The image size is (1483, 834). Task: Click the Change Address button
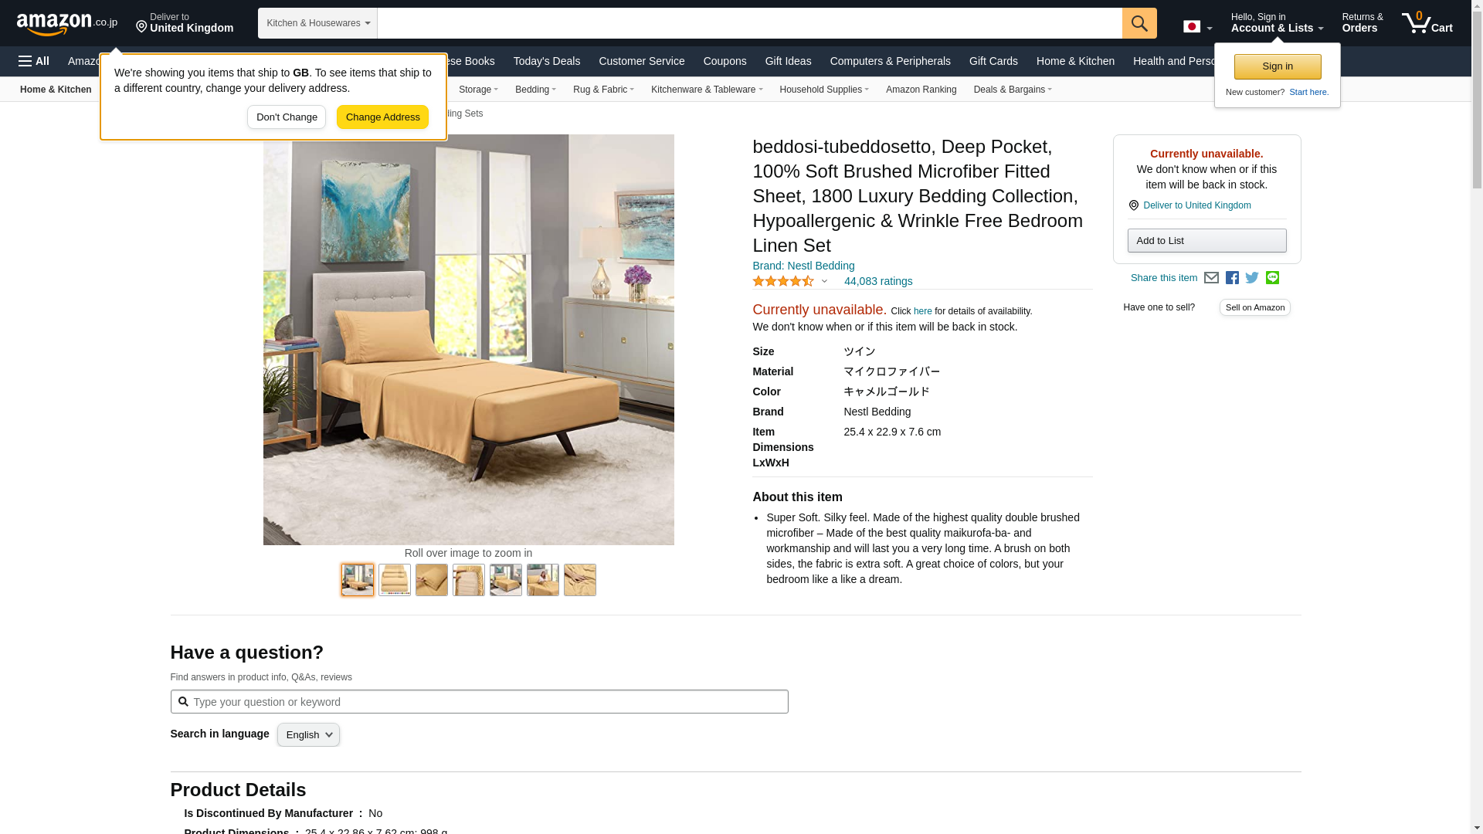[x=382, y=117]
